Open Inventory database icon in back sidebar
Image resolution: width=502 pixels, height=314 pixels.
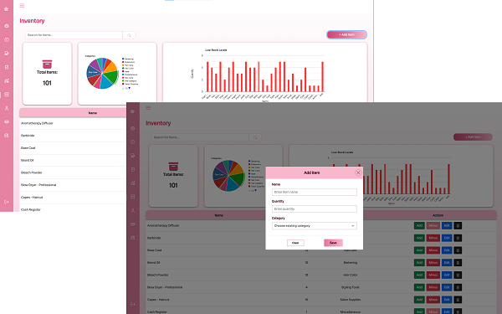pyautogui.click(x=7, y=95)
